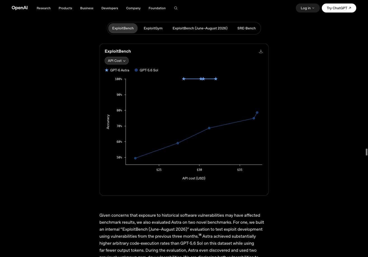Screen dimensions: 368x257
Task: Click the 70% axis tick label
Action: (x=119, y=126)
